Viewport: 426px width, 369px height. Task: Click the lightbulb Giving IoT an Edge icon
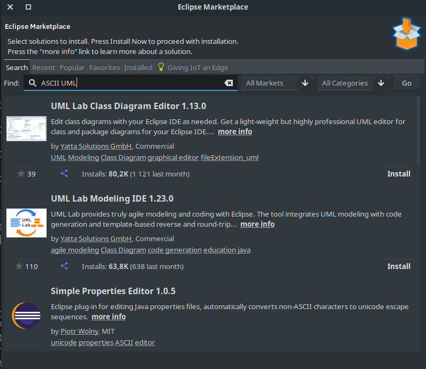click(161, 67)
